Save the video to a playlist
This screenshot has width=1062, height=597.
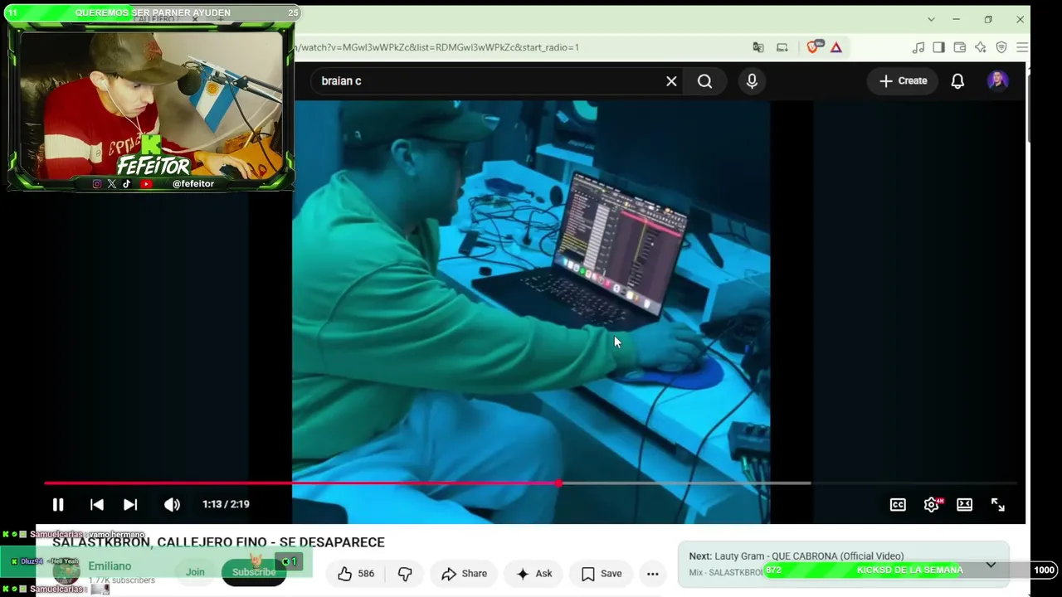tap(602, 574)
